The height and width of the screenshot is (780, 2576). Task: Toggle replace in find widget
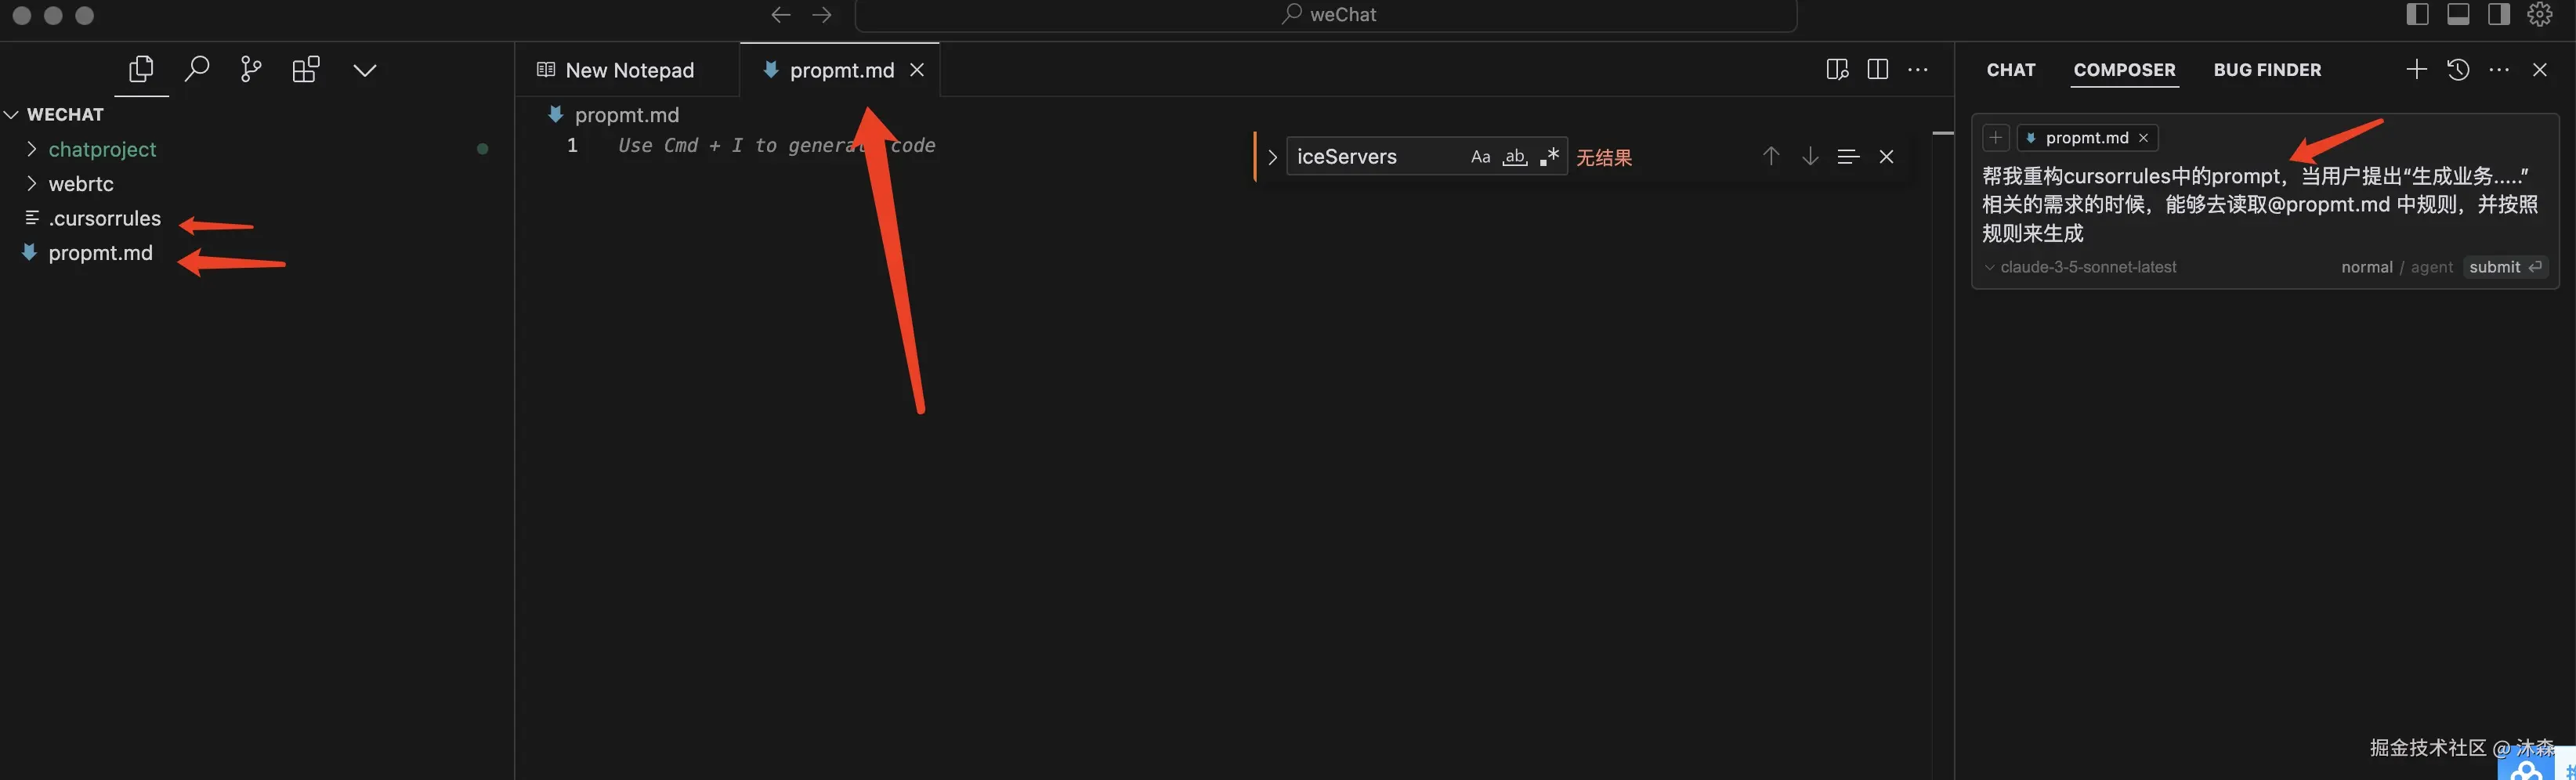(1272, 157)
